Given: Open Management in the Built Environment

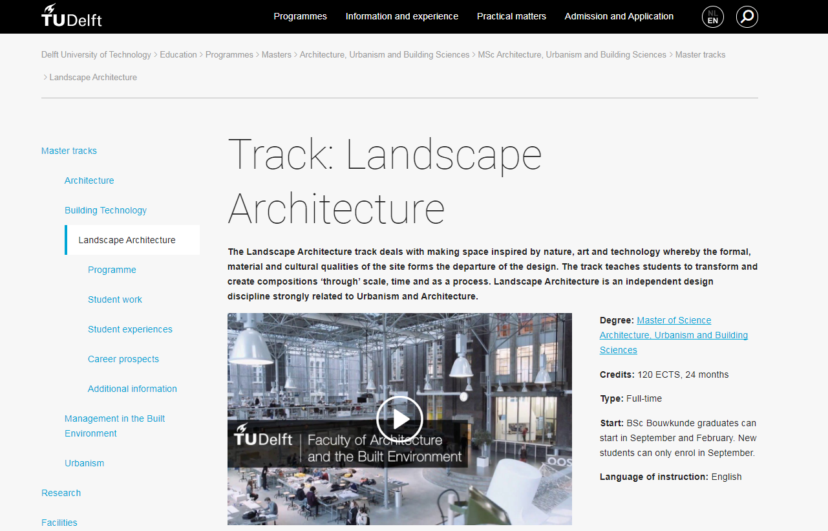Looking at the screenshot, I should coord(114,426).
